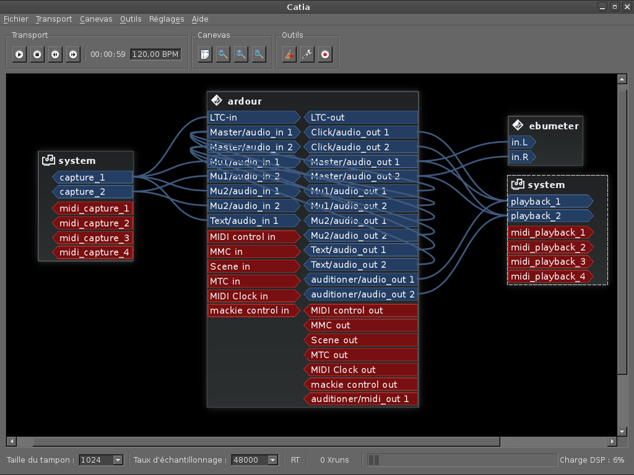
Task: Click the right system playback box icon
Action: (x=518, y=184)
